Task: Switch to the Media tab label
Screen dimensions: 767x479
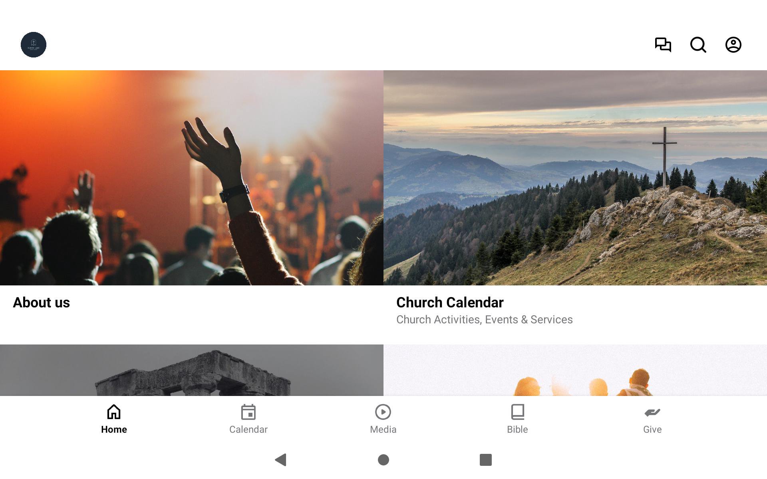Action: point(383,430)
